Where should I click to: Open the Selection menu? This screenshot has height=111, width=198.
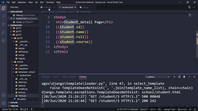point(22,2)
